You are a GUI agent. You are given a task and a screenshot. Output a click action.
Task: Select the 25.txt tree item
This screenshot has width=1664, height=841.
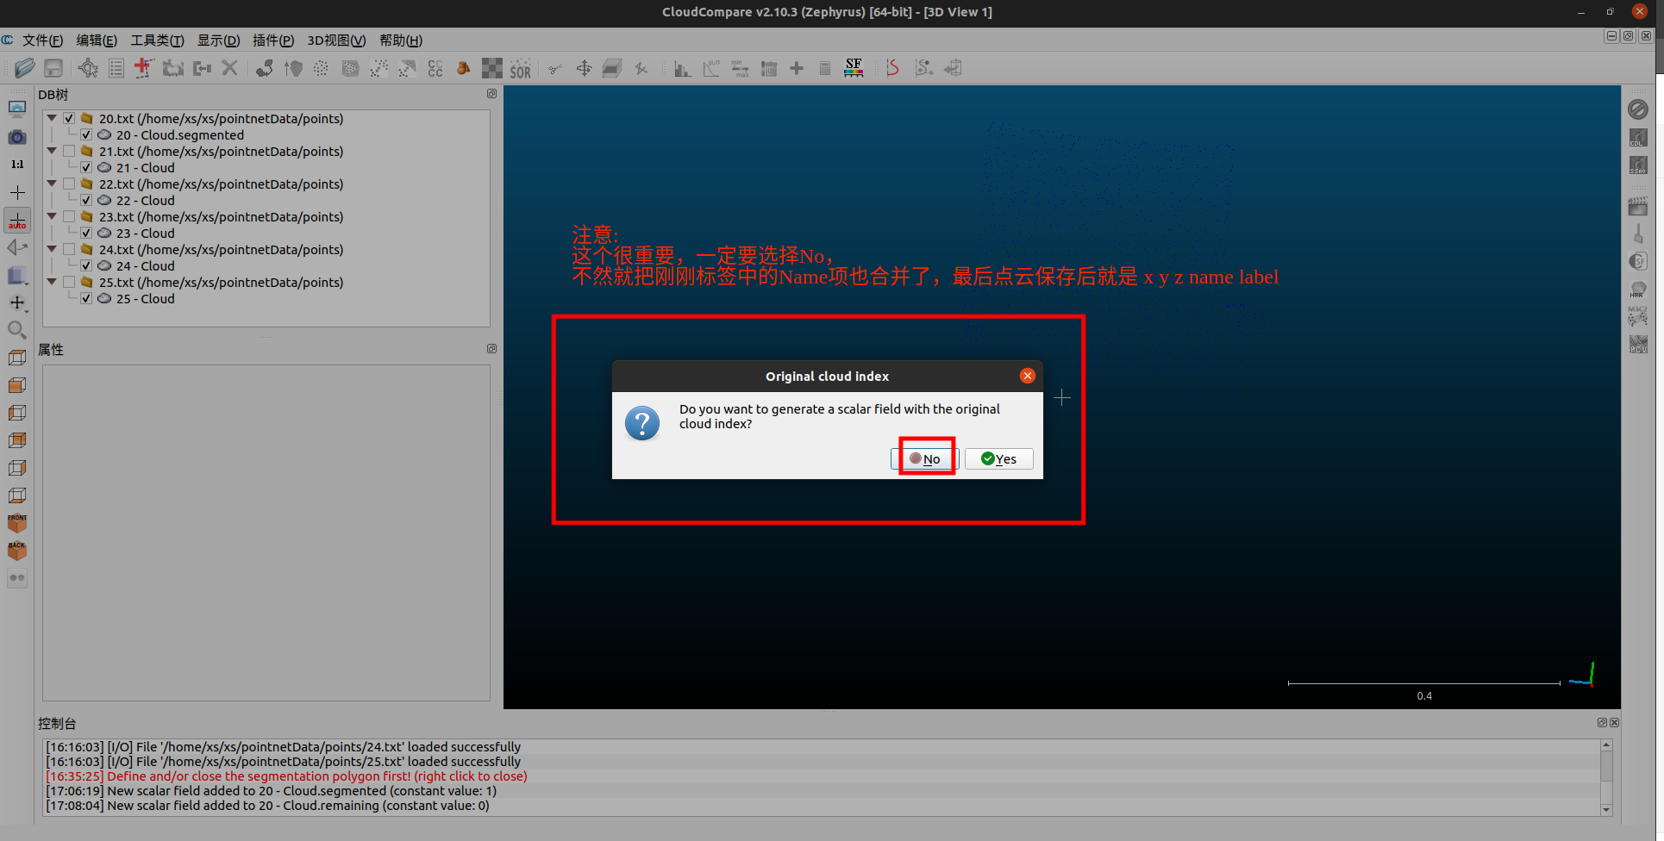click(221, 282)
